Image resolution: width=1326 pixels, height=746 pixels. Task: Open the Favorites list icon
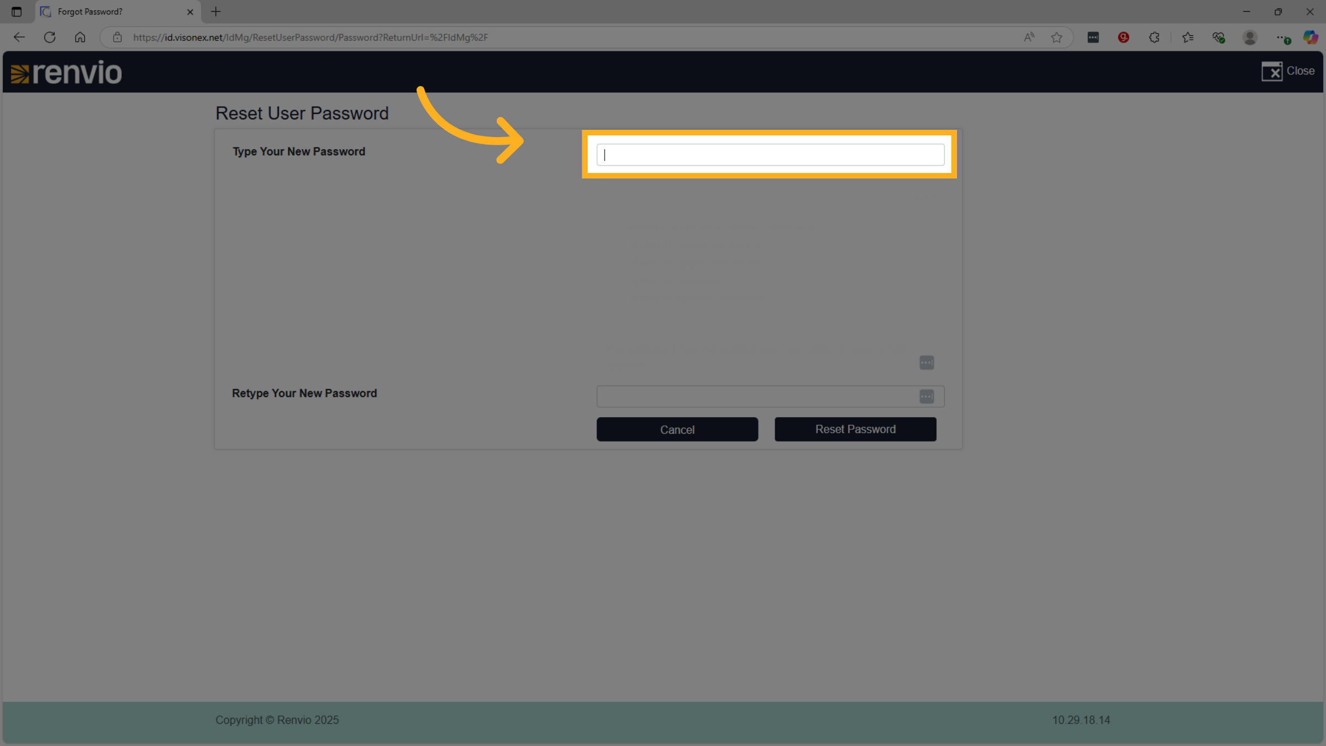pyautogui.click(x=1188, y=37)
